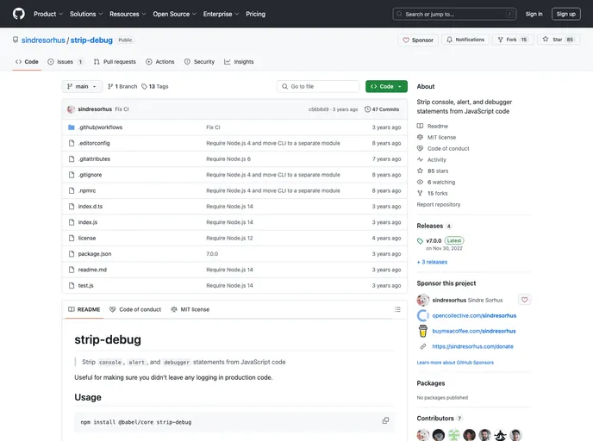Select the MIT license tab
Image resolution: width=593 pixels, height=441 pixels.
pyautogui.click(x=190, y=309)
